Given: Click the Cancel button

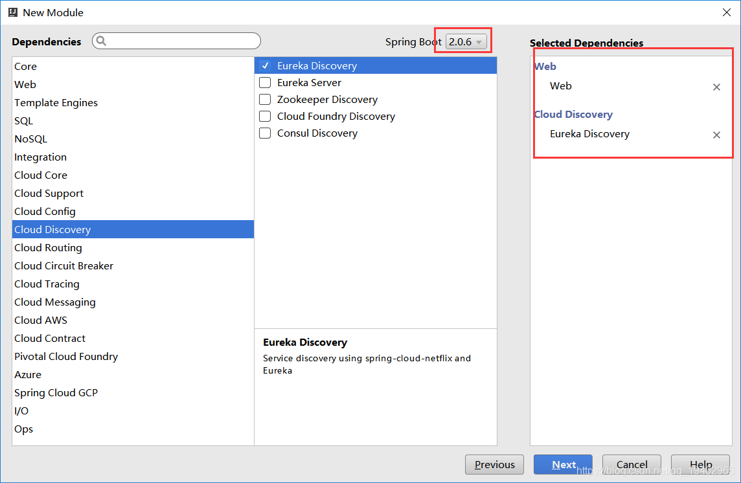Looking at the screenshot, I should [x=632, y=465].
